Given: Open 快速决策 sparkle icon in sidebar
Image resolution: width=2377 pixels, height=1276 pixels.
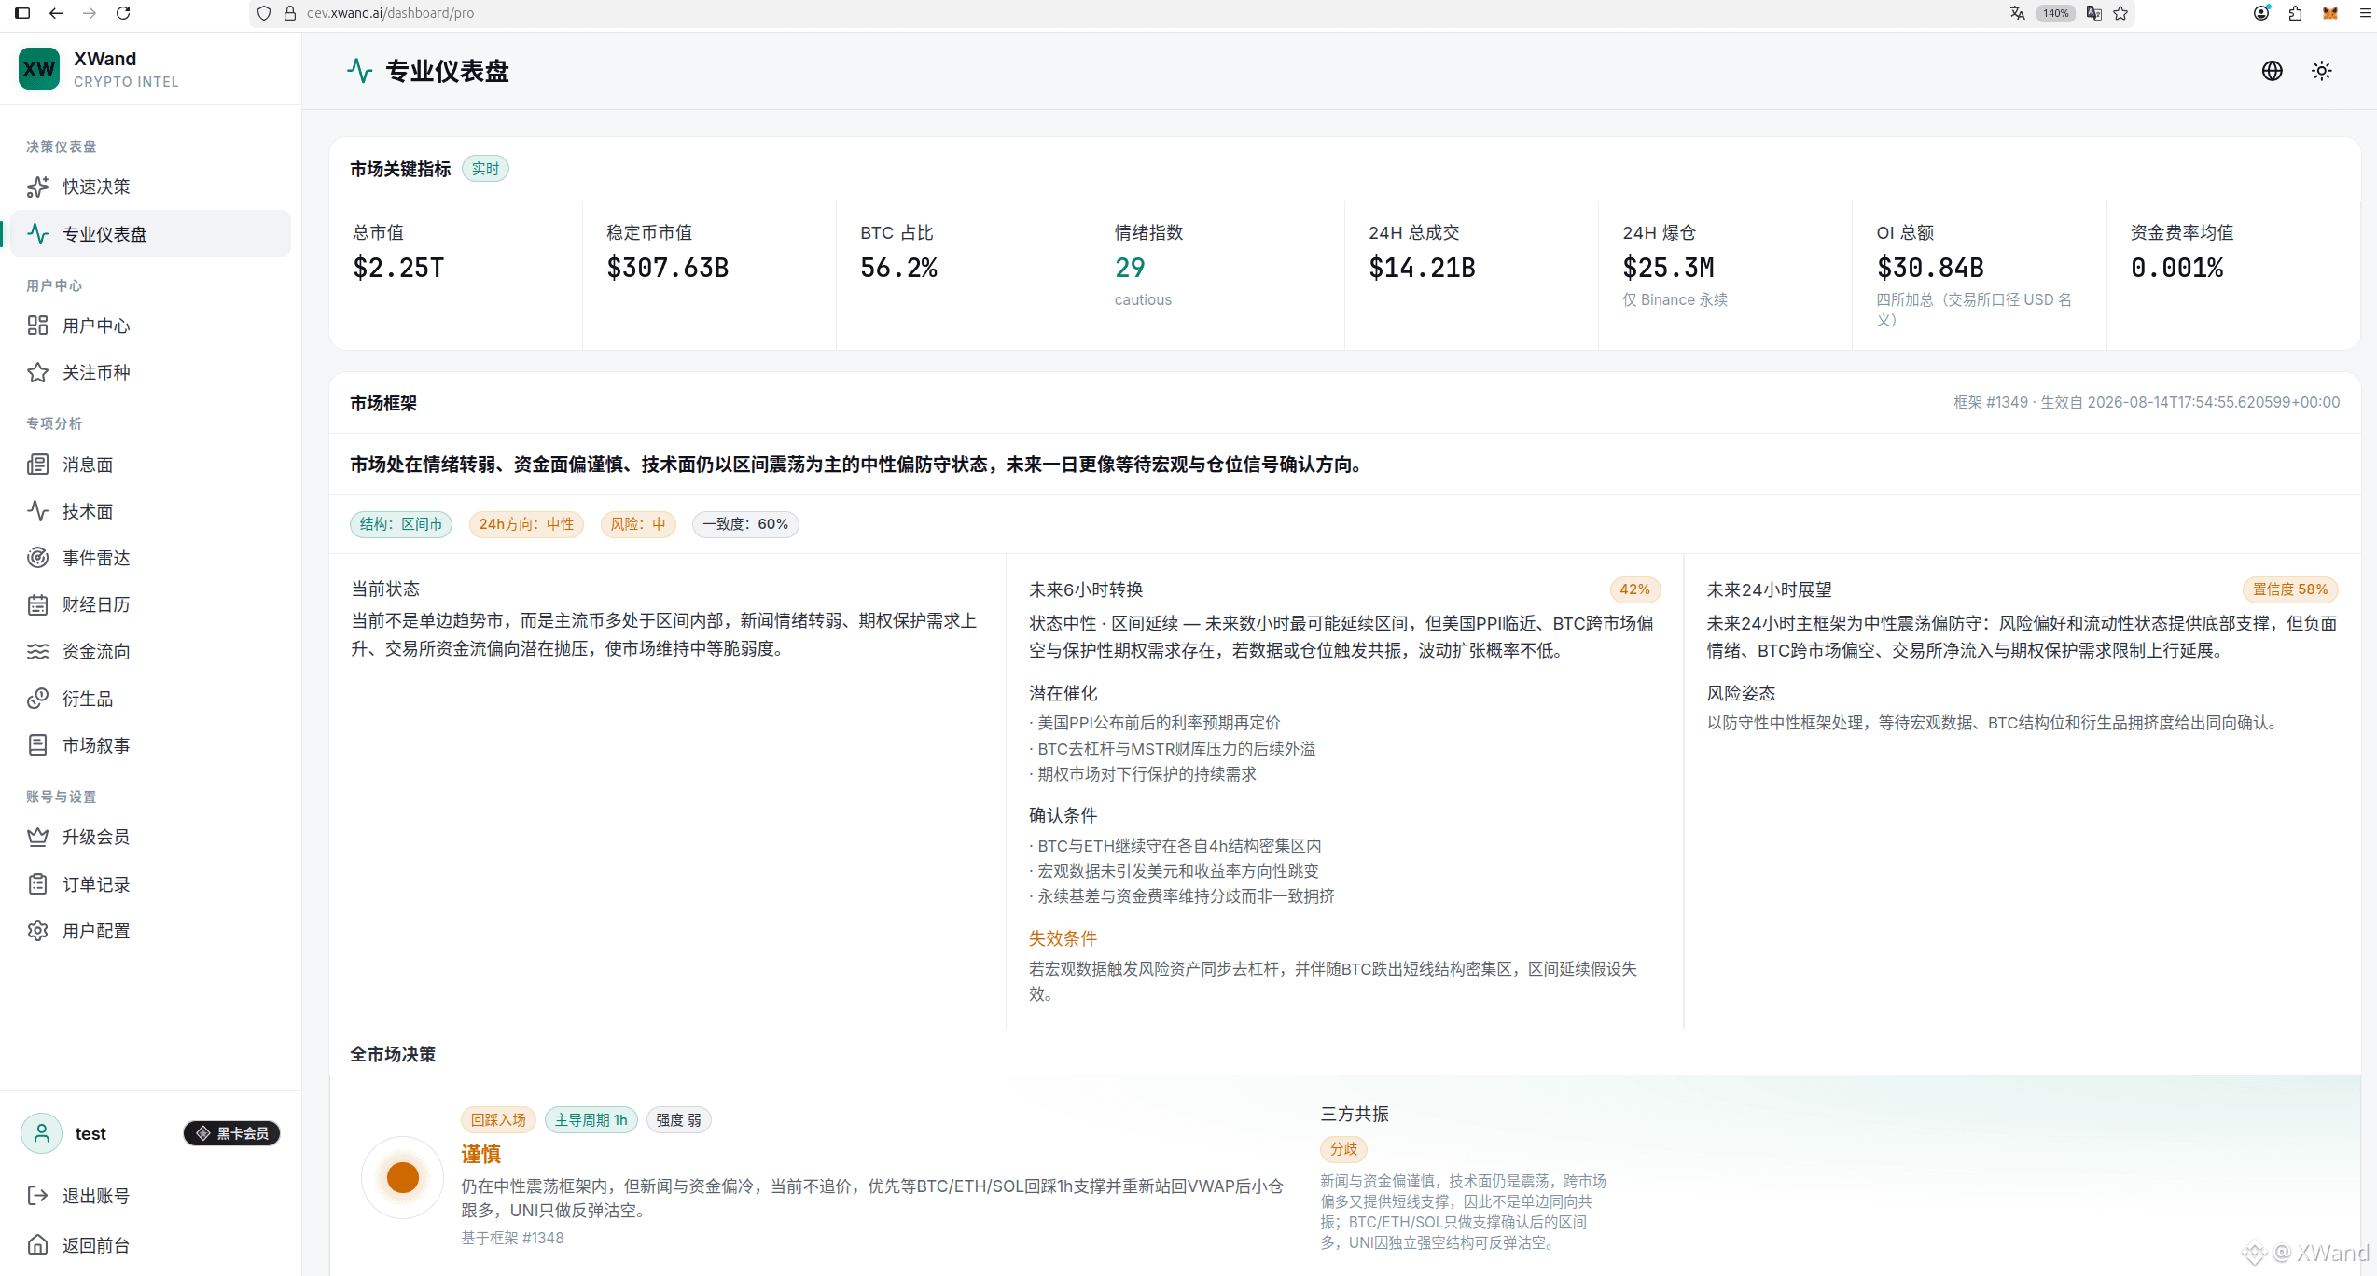Looking at the screenshot, I should click(x=37, y=187).
